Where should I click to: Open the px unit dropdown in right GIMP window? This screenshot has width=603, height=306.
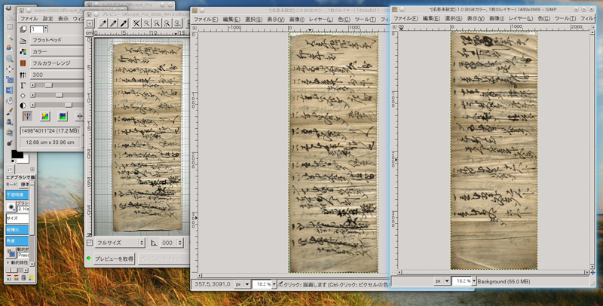(442, 281)
